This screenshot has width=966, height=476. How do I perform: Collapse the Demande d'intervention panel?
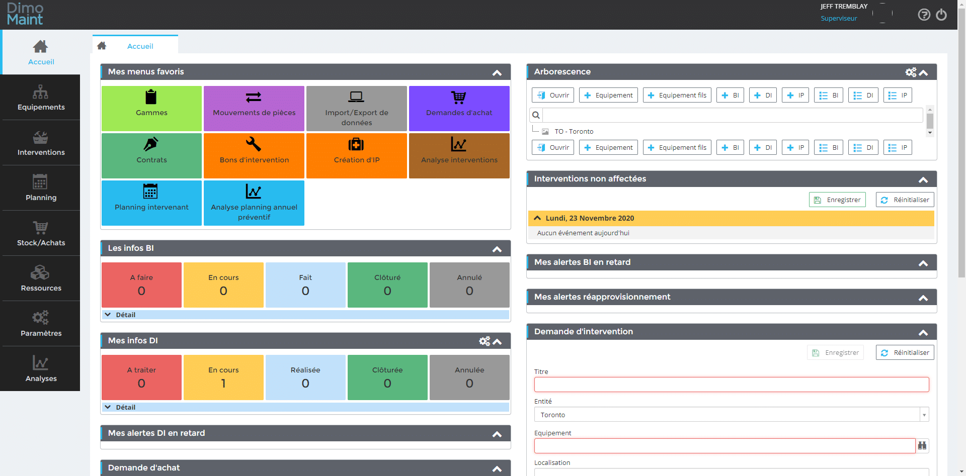click(x=923, y=332)
